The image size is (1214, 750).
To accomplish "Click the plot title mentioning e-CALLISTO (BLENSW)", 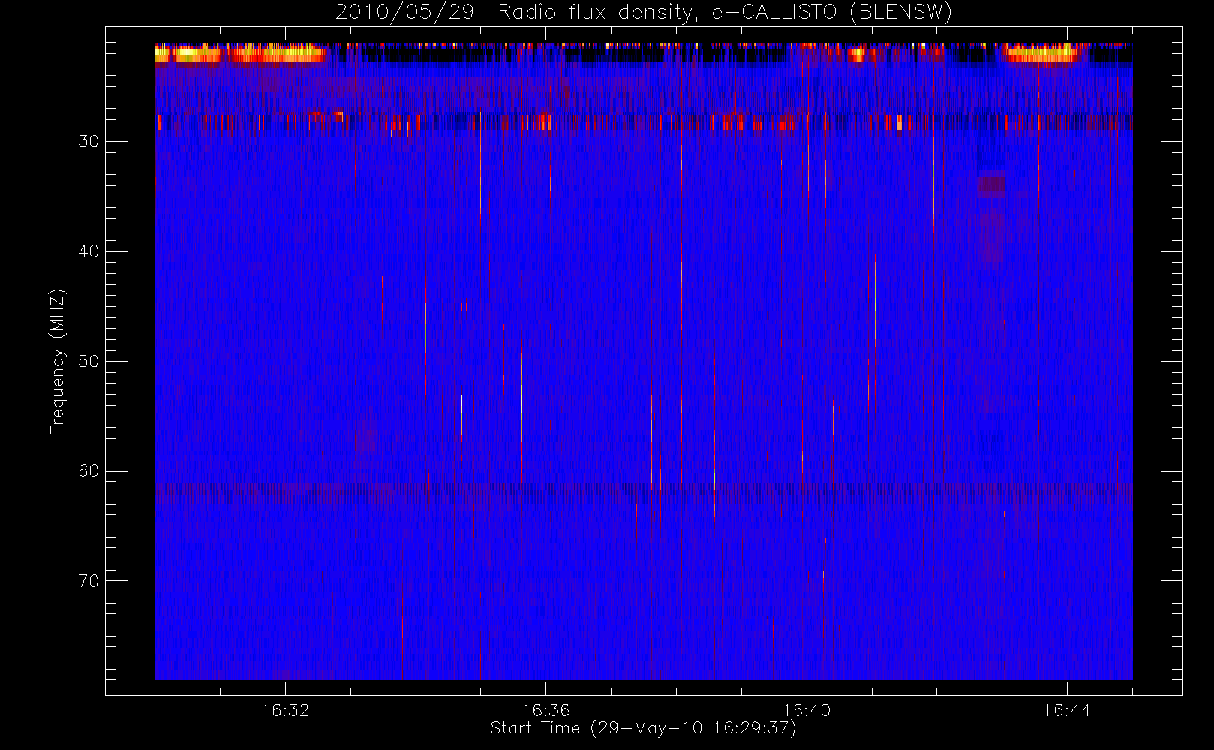I will [644, 13].
